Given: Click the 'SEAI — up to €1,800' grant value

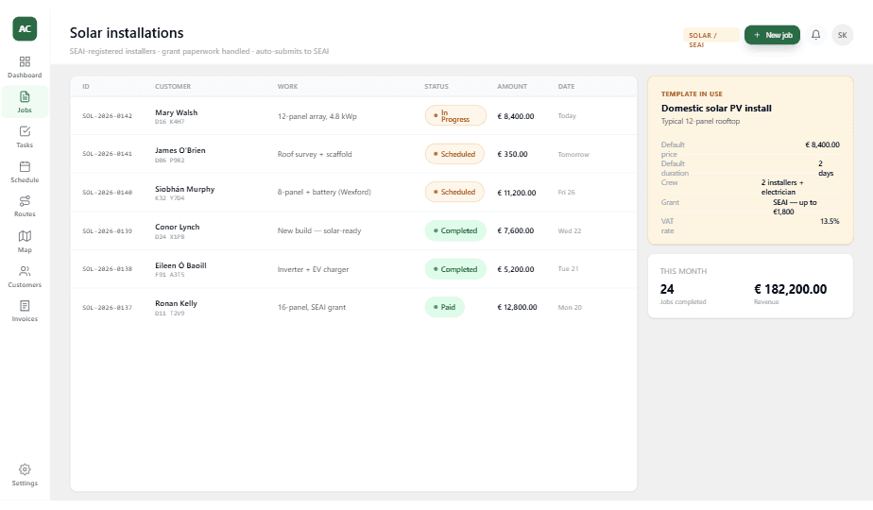Looking at the screenshot, I should tap(795, 207).
